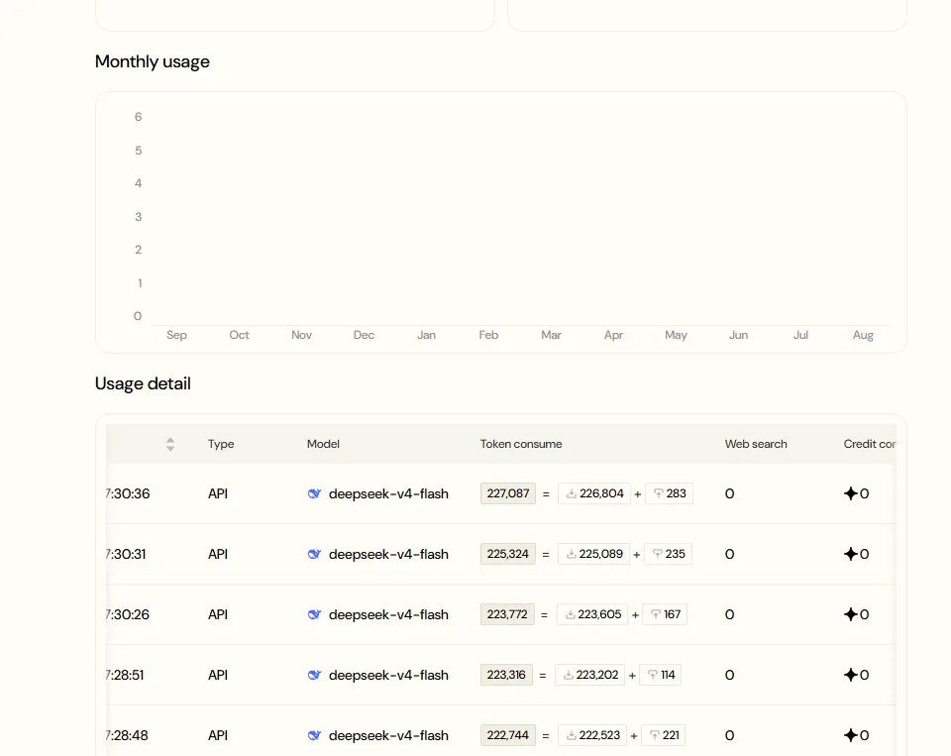Viewport: 951px width, 756px height.
Task: Click Dec label on chart axis
Action: click(364, 335)
